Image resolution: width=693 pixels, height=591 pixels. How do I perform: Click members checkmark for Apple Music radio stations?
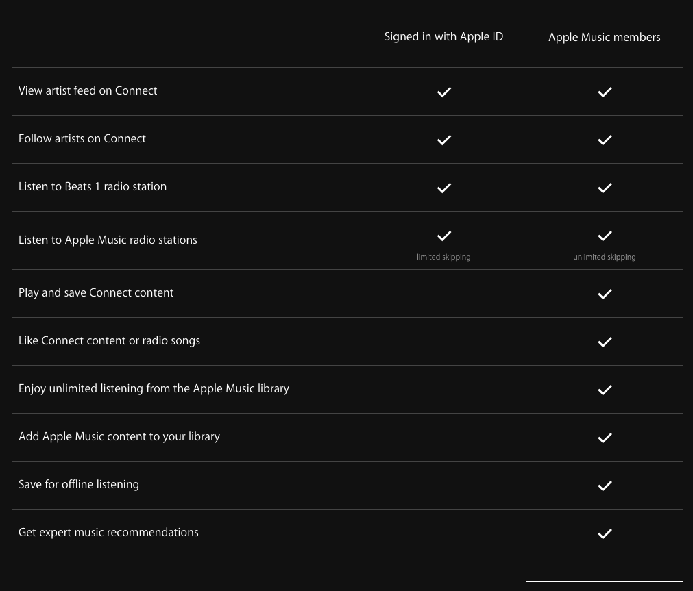coord(605,236)
